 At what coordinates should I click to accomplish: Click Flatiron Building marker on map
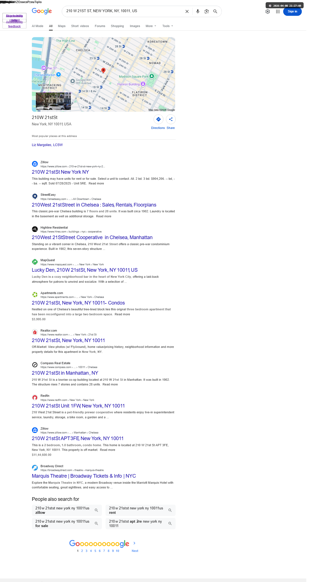[143, 84]
